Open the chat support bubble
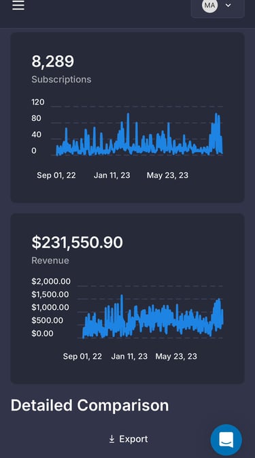This screenshot has width=255, height=458. point(226,440)
